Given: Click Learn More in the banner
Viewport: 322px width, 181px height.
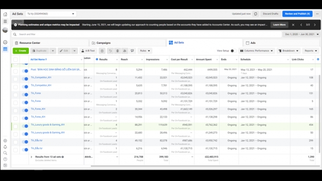Looking at the screenshot, I should 279,24.
